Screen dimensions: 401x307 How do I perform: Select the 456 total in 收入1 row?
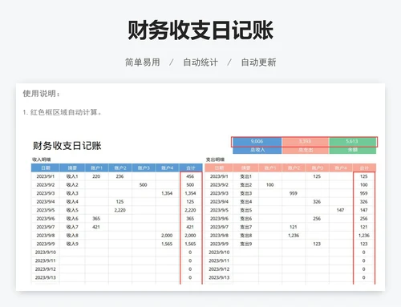(190, 176)
